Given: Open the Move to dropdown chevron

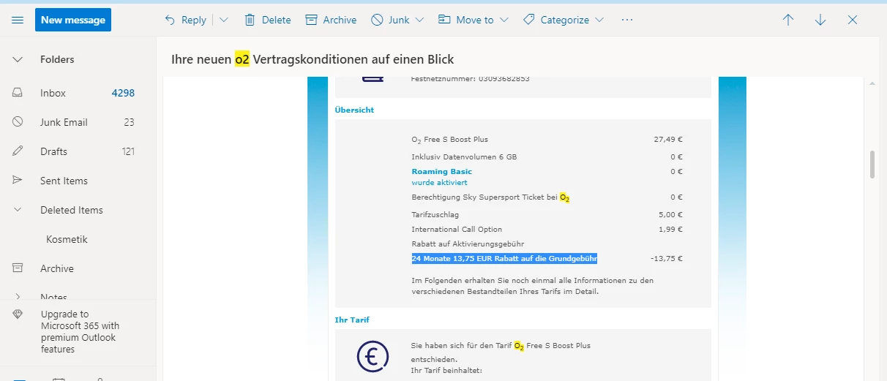Looking at the screenshot, I should pos(504,20).
